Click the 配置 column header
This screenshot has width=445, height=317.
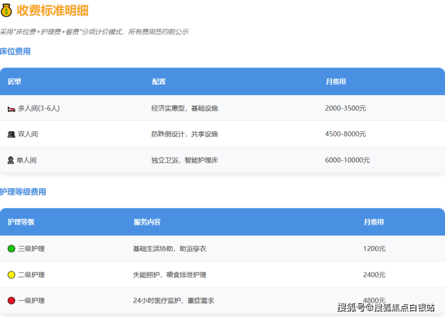159,82
